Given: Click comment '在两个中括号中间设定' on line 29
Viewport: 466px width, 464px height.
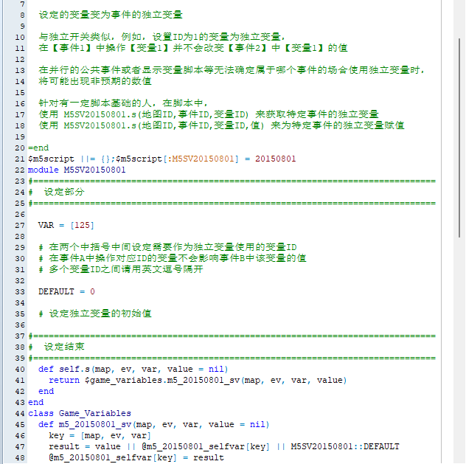Looking at the screenshot, I should point(100,247).
